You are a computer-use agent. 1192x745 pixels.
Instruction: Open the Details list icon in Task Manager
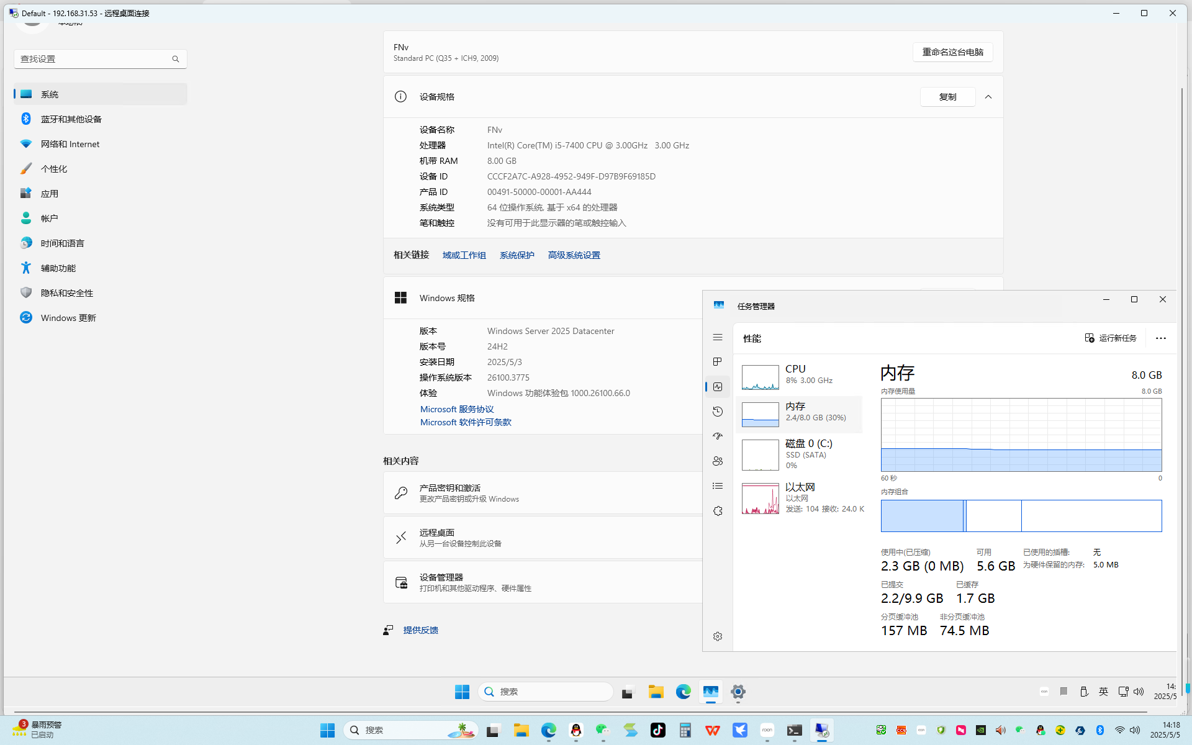point(718,486)
